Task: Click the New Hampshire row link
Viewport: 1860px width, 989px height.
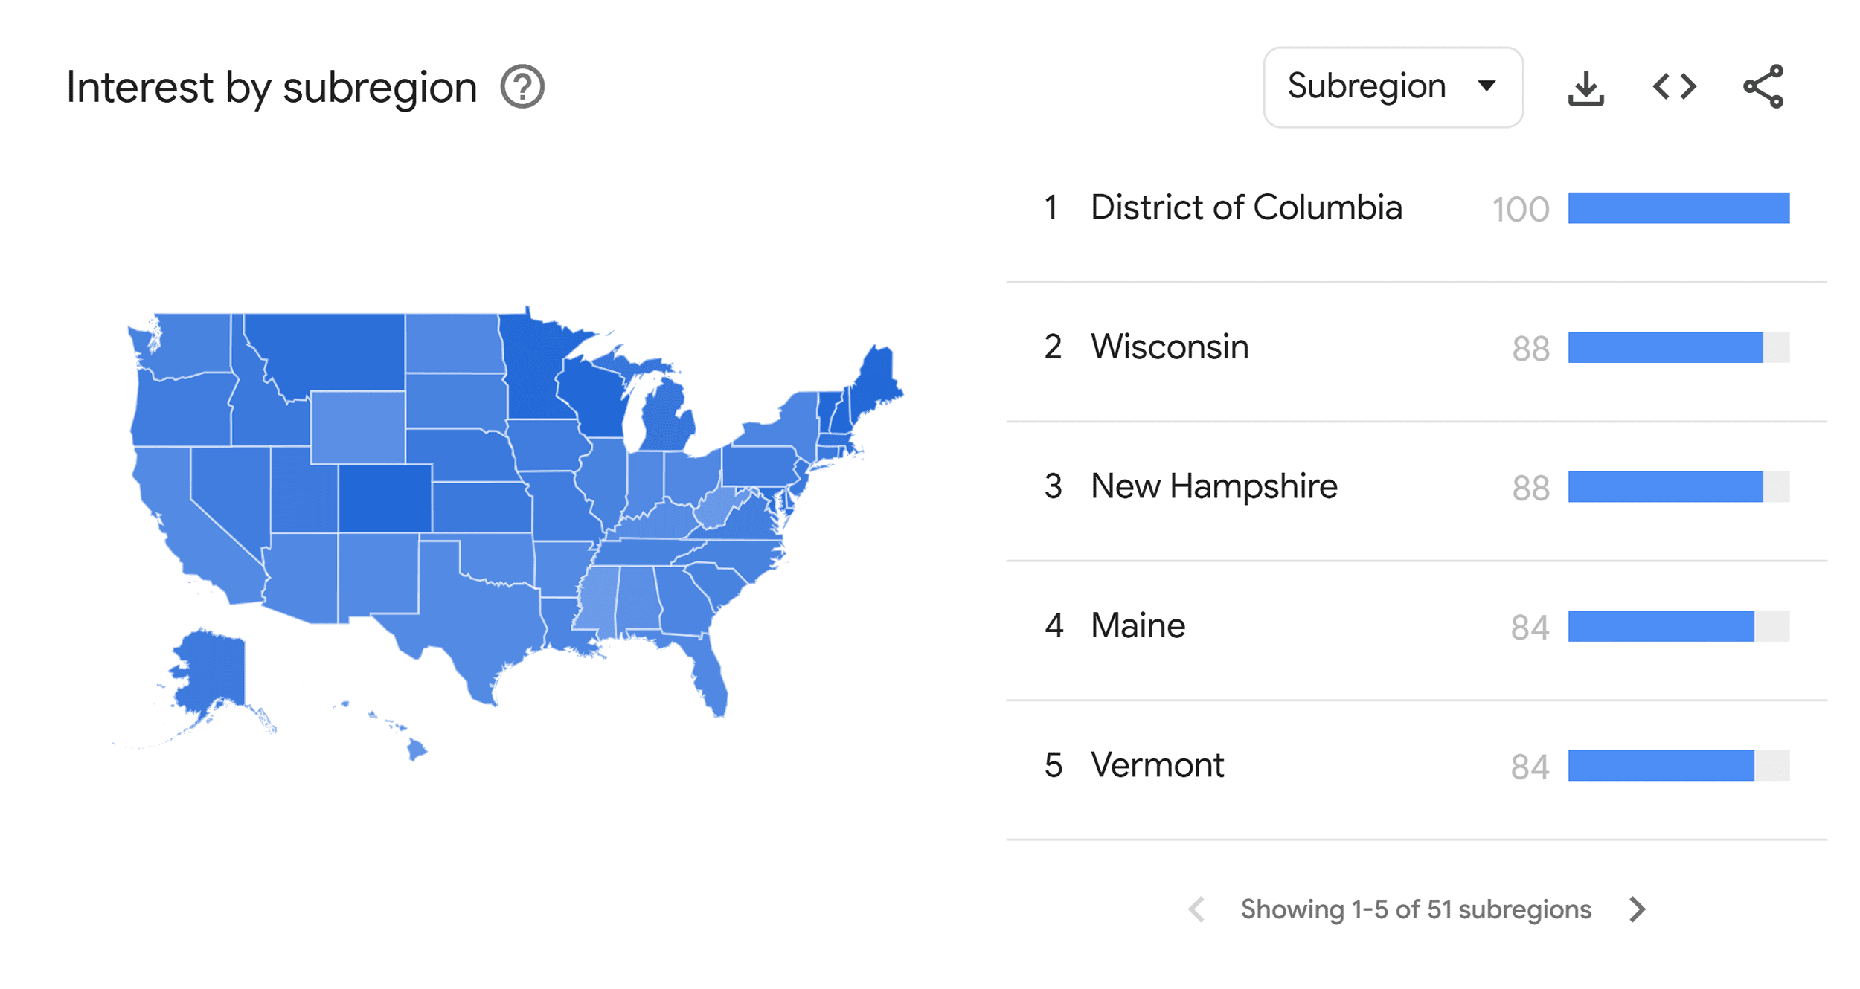Action: click(1214, 487)
